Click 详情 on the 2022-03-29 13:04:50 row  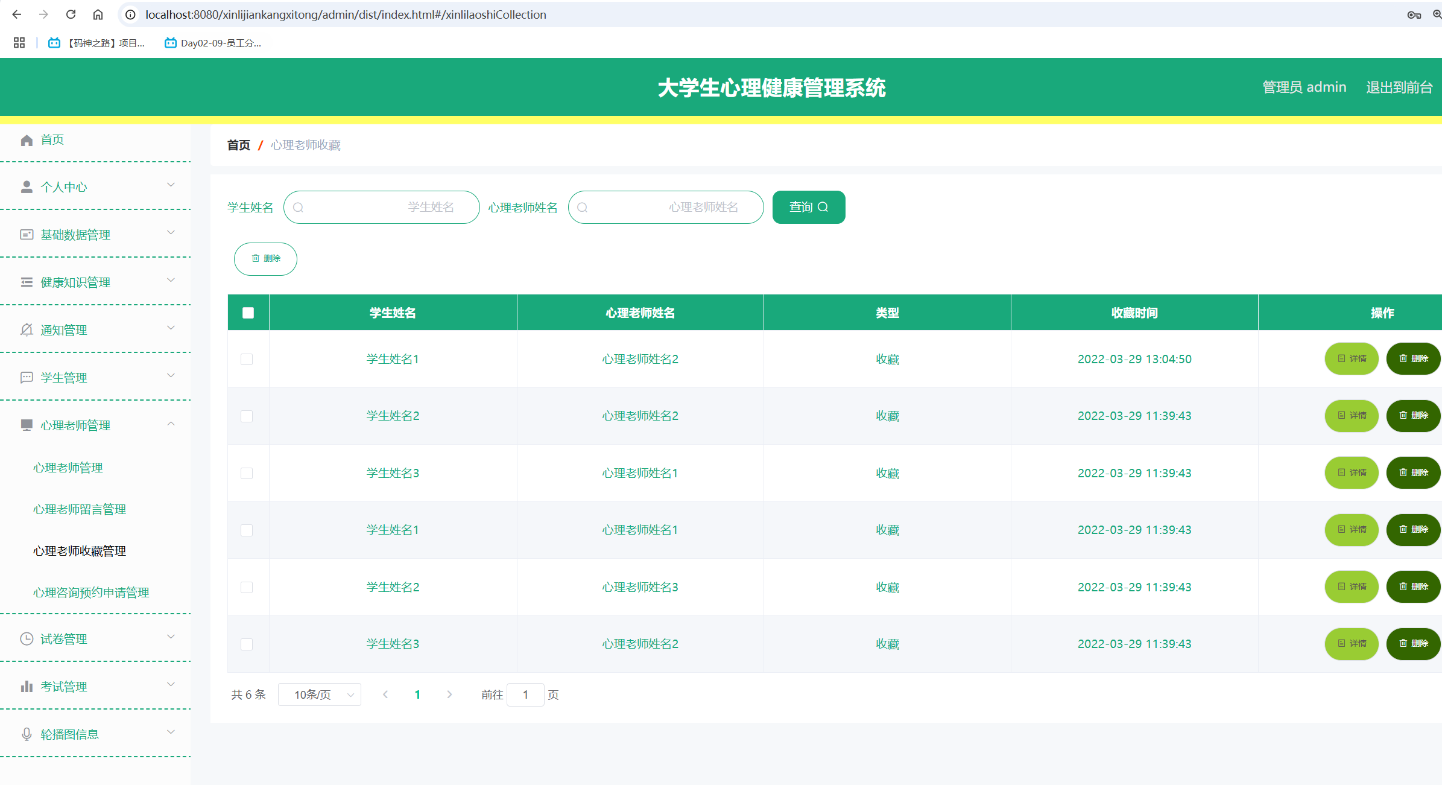pos(1352,359)
